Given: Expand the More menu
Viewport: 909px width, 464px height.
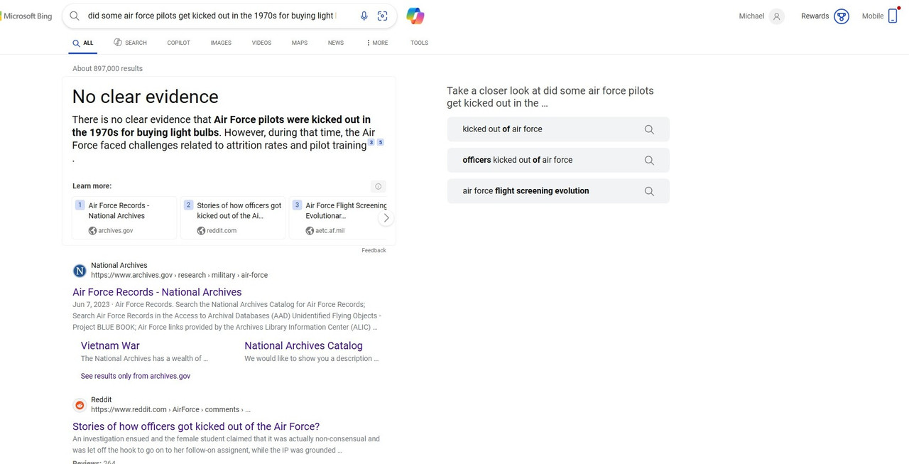Looking at the screenshot, I should pos(377,43).
